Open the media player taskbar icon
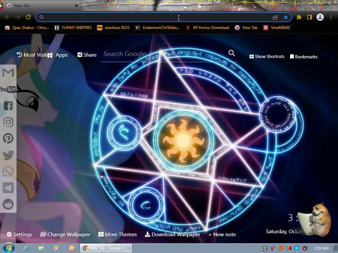 pos(56,248)
